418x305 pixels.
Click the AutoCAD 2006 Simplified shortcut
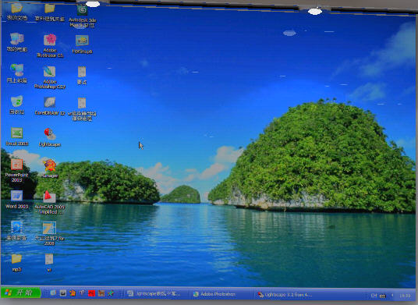(x=50, y=203)
